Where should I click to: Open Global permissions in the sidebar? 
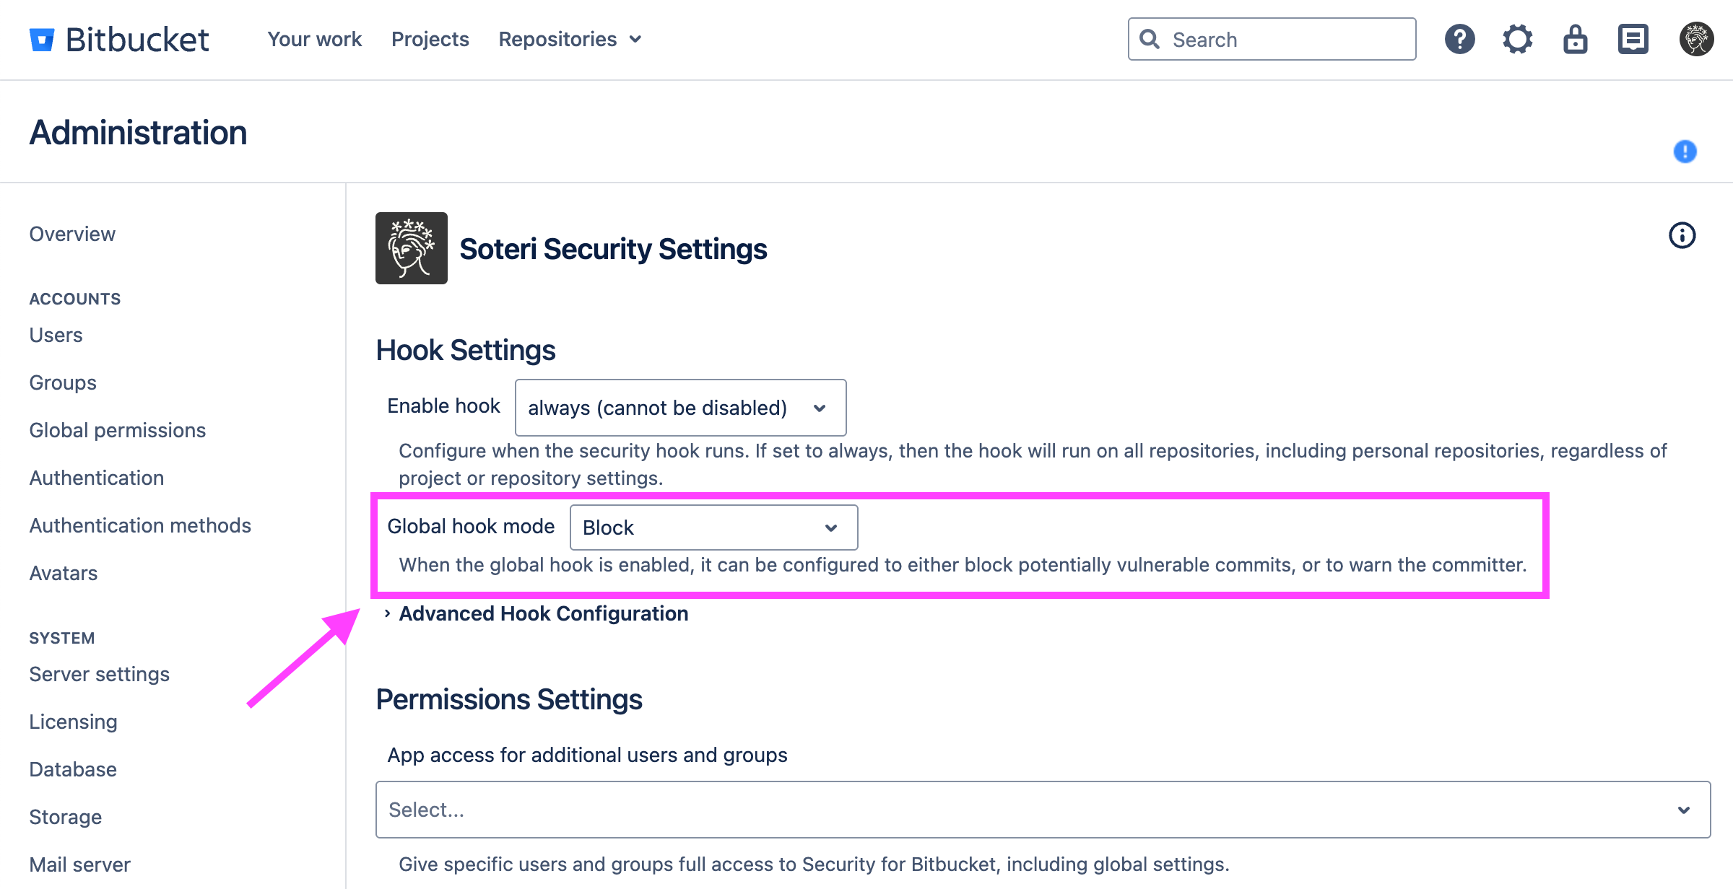coord(117,430)
